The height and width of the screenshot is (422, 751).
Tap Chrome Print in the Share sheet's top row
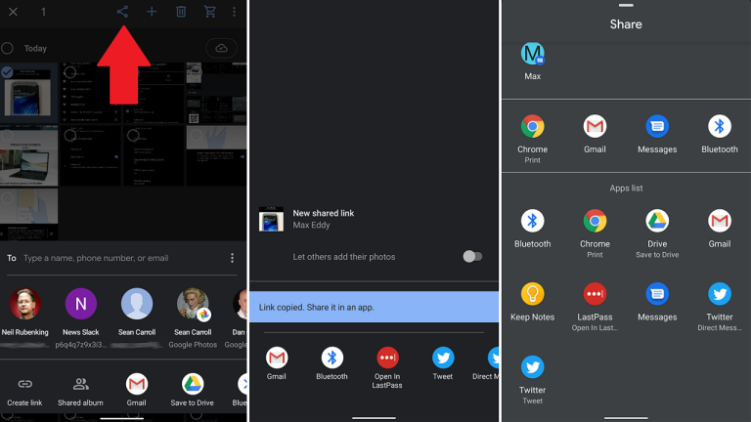533,139
